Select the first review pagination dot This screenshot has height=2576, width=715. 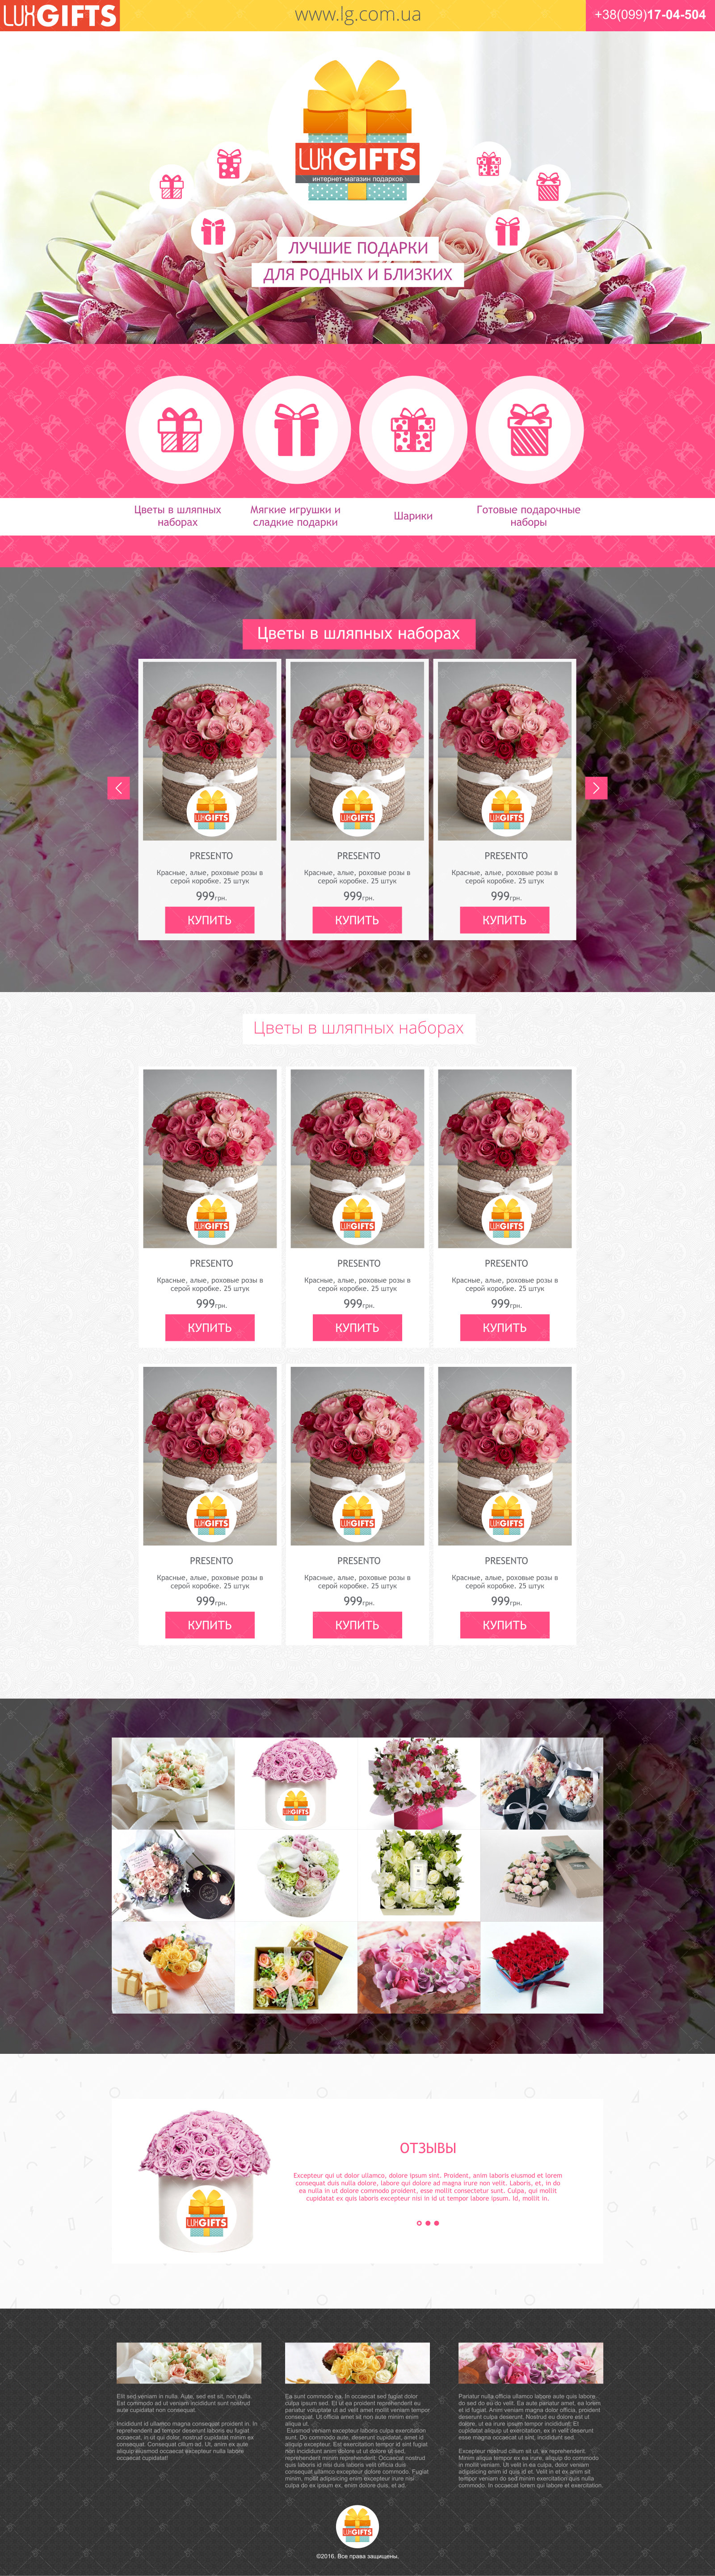pyautogui.click(x=419, y=2223)
